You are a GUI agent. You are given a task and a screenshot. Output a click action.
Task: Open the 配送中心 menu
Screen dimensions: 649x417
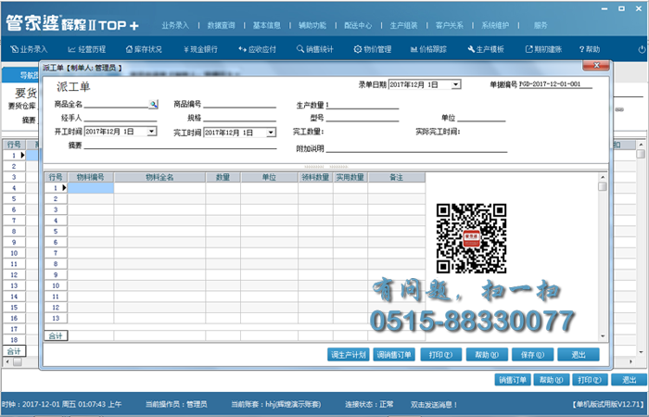point(358,25)
